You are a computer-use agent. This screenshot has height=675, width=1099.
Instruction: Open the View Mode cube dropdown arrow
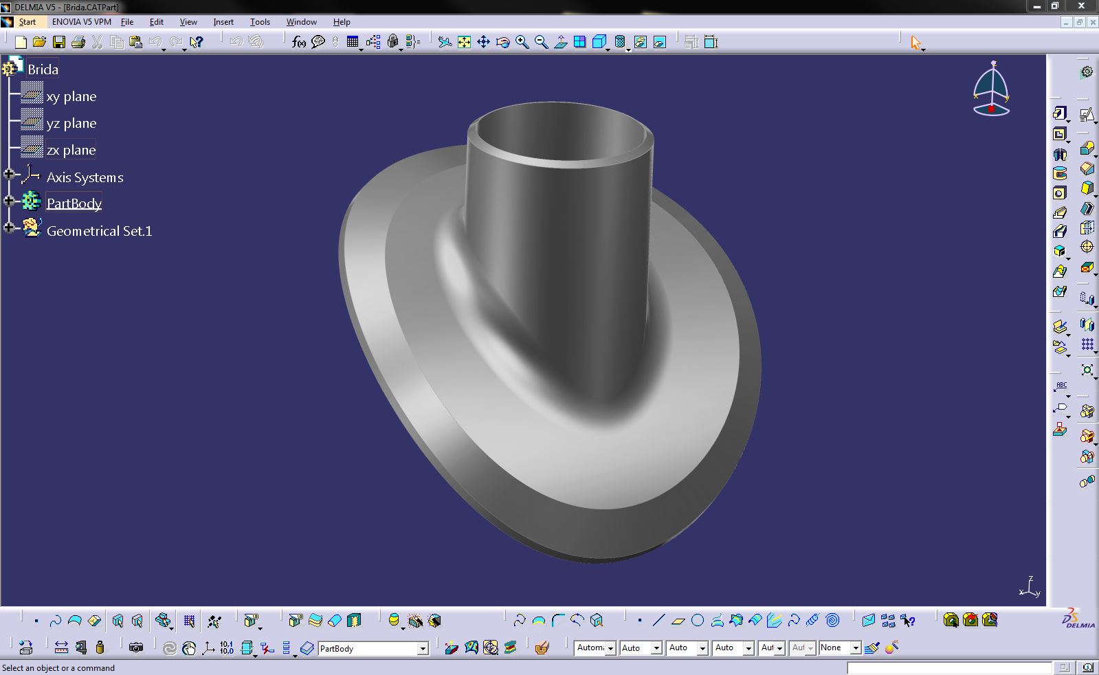(609, 49)
